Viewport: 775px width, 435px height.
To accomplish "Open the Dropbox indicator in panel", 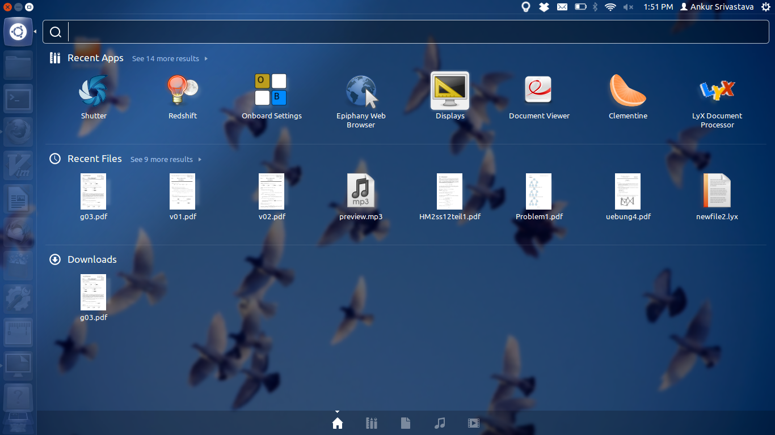I will (544, 7).
